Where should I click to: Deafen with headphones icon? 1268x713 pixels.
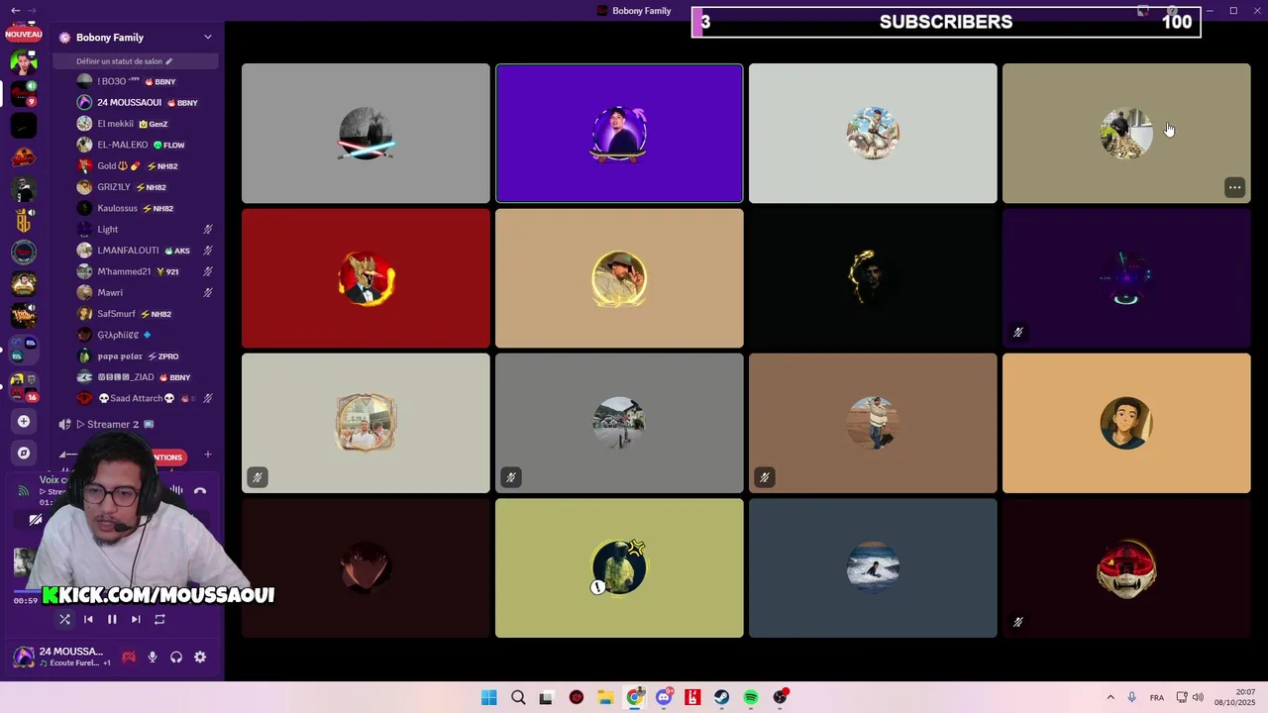[x=176, y=657]
